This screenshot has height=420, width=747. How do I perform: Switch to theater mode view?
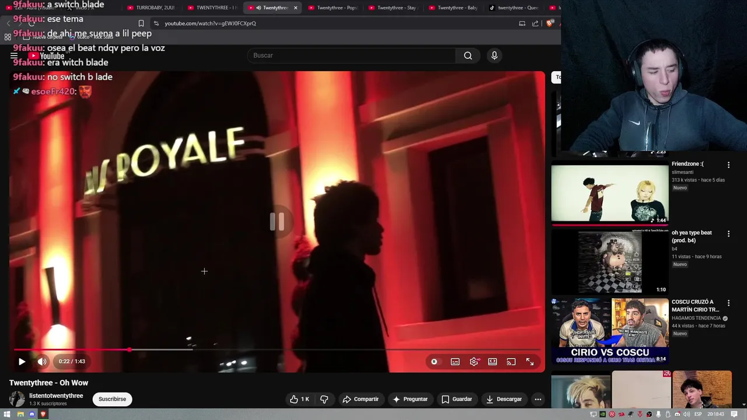[493, 362]
